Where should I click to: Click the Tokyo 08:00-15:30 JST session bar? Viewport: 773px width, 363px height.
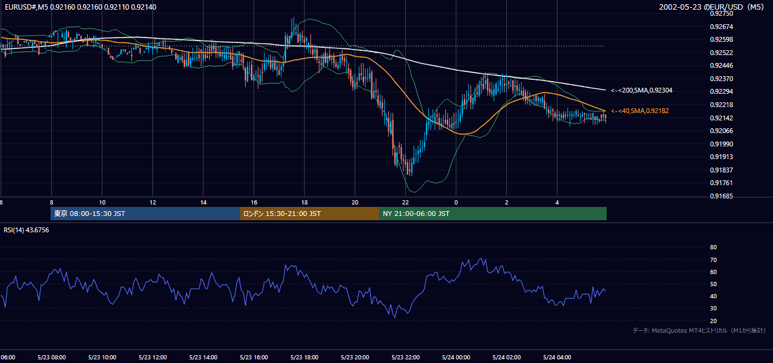coord(146,214)
